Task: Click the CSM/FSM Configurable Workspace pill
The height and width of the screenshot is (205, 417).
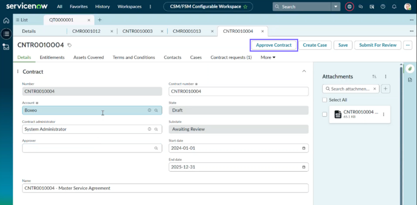Action: tap(208, 7)
